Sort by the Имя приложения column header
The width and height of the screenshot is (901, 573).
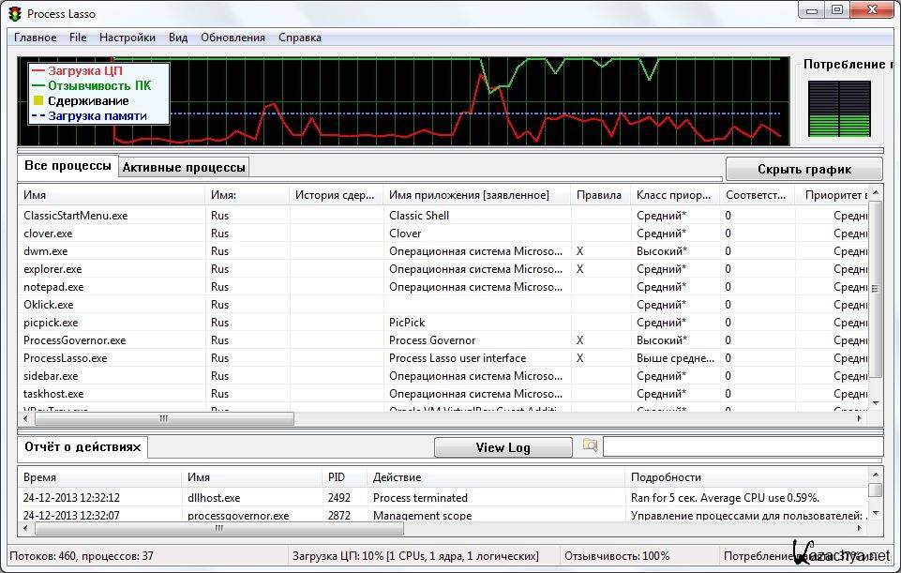coord(468,195)
